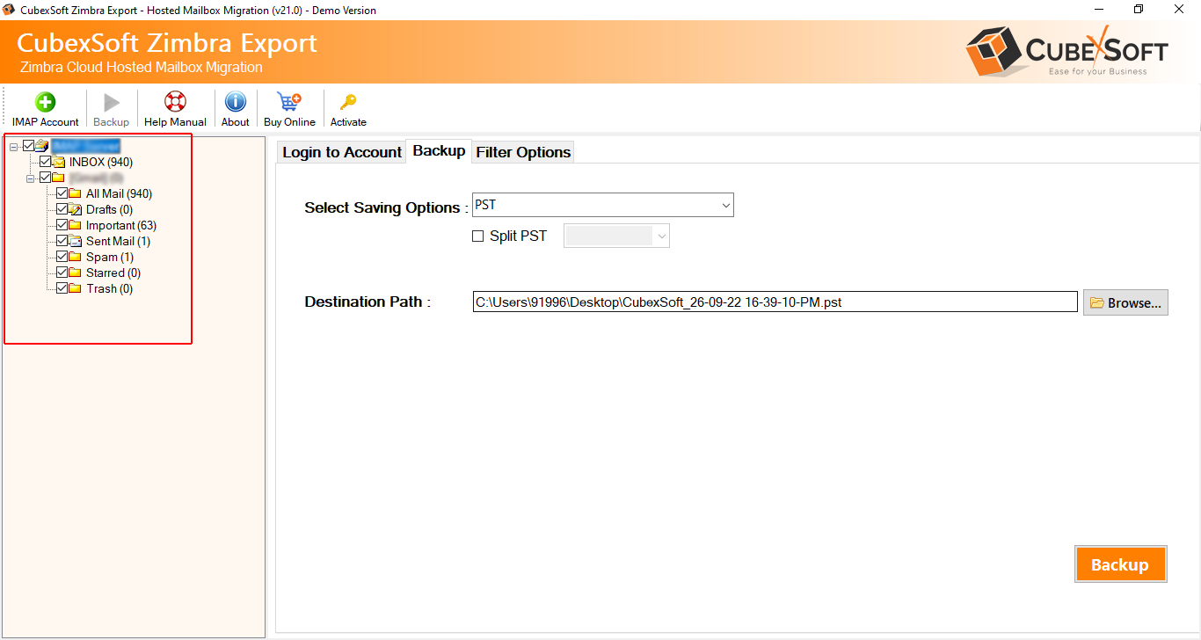
Task: Select the Trash (0) label
Action: tap(110, 288)
